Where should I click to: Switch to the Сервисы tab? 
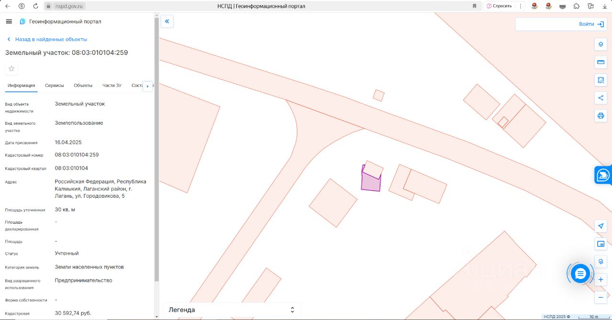point(55,85)
